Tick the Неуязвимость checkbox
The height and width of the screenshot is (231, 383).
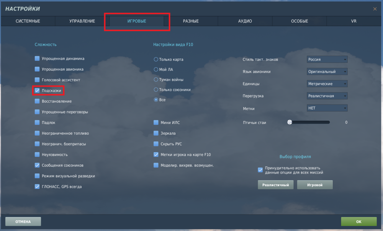(37, 155)
